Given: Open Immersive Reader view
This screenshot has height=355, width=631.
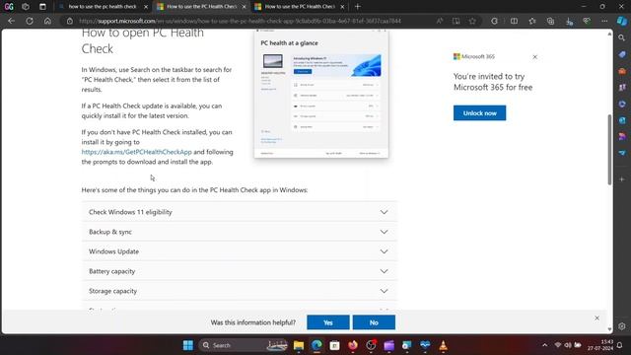Looking at the screenshot, I should click(x=456, y=21).
